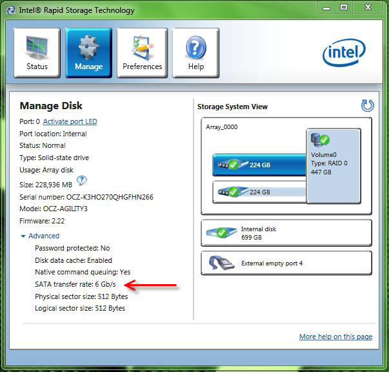Click Logical sector size: 512 Bytes
The height and width of the screenshot is (372, 389).
pos(80,309)
